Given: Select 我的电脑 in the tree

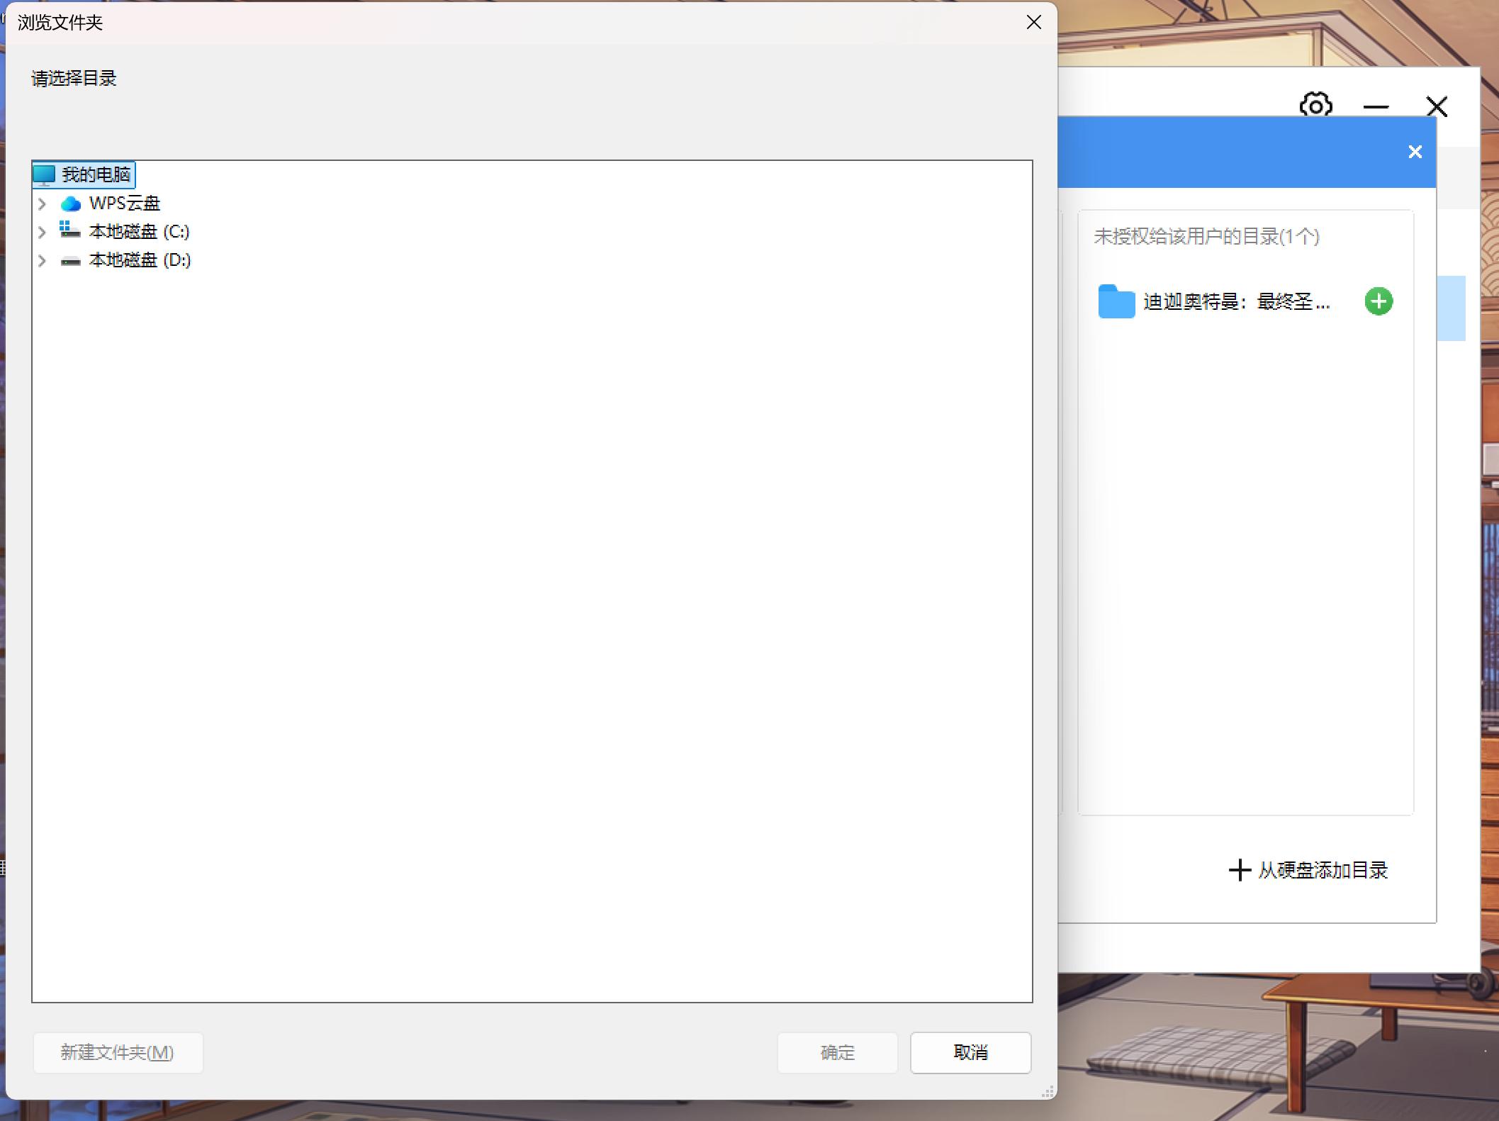Looking at the screenshot, I should pyautogui.click(x=96, y=174).
